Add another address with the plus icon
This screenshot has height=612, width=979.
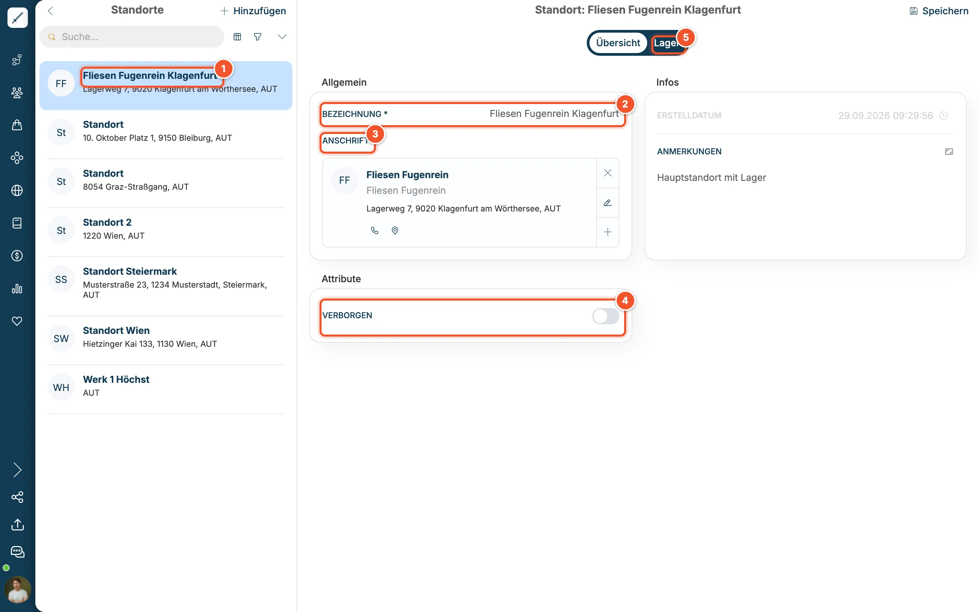608,232
